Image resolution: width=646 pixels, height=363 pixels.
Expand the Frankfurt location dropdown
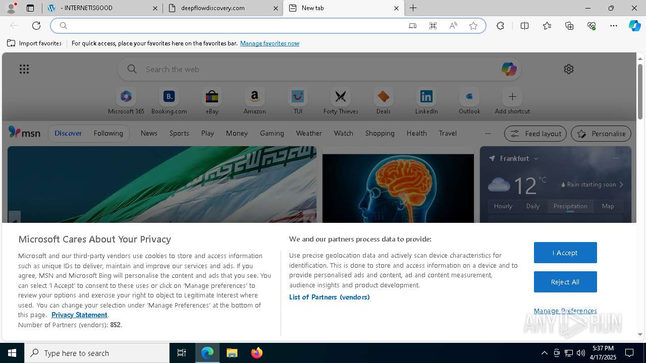(536, 158)
